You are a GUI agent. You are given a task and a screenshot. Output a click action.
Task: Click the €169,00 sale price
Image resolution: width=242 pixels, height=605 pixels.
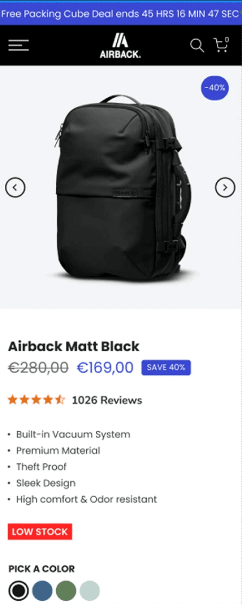tap(105, 367)
